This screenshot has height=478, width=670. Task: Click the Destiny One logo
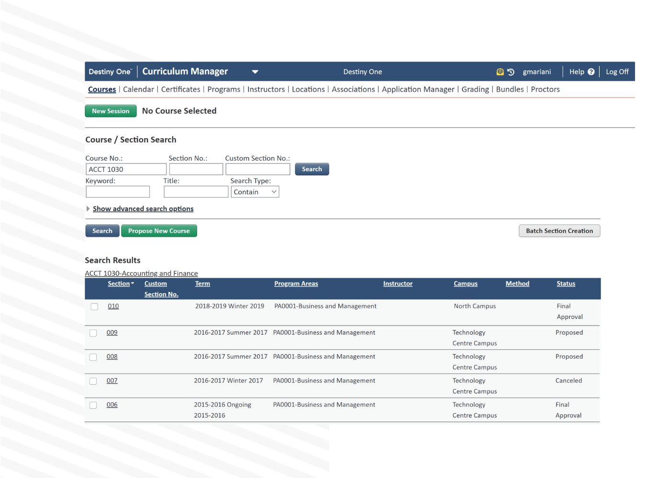(110, 71)
